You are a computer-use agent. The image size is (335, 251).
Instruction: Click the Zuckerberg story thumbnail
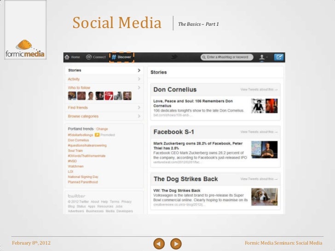(x=264, y=149)
